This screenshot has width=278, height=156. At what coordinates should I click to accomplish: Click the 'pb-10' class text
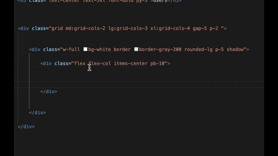(157, 63)
